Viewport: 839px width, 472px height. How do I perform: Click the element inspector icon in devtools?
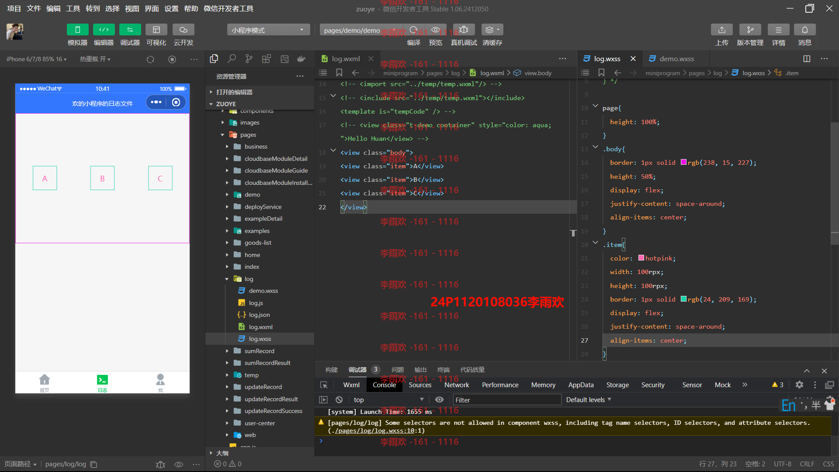(324, 385)
